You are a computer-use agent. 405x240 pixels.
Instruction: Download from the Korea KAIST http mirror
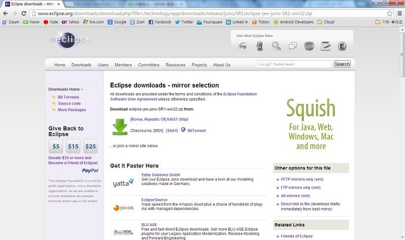(159, 119)
